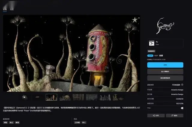Click the 可自助退款 refund type text

point(176,85)
